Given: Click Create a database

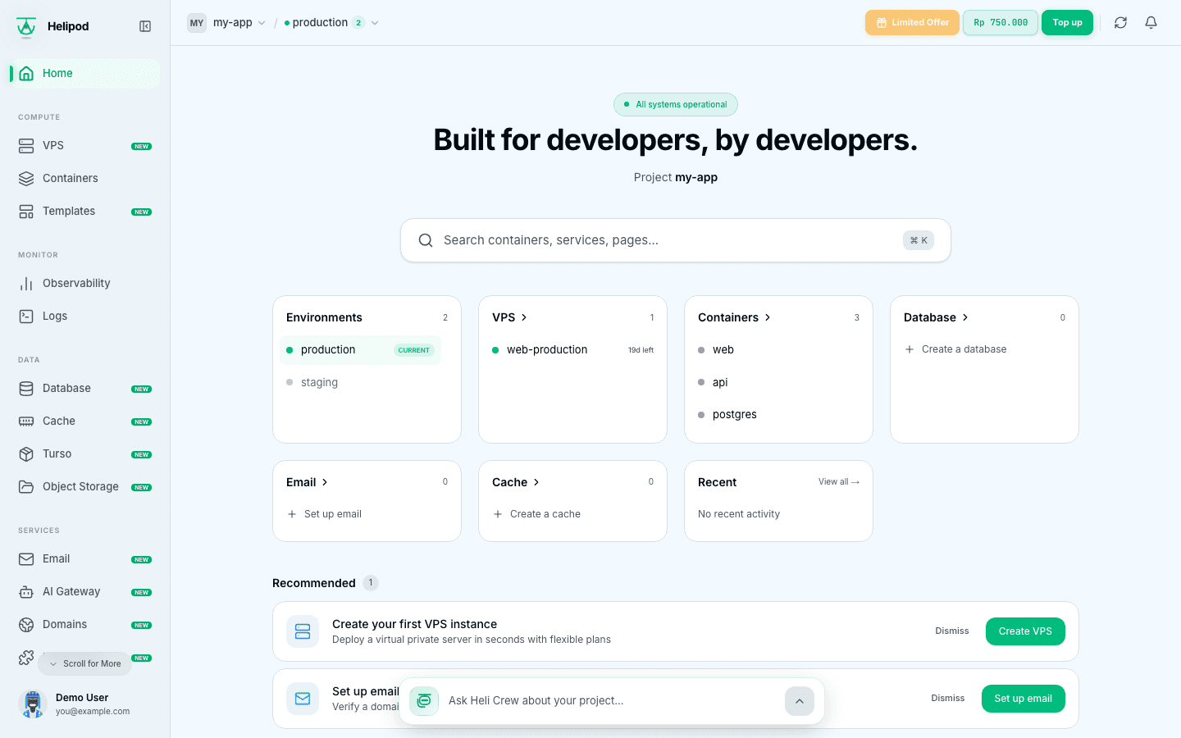Looking at the screenshot, I should tap(955, 349).
